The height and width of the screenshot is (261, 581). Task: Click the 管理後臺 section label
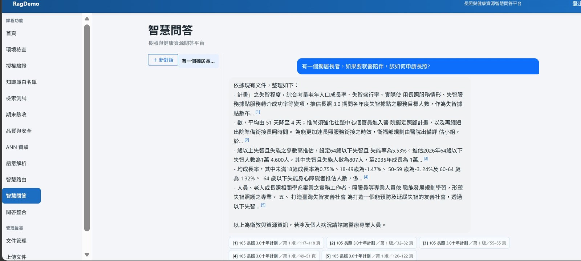coord(15,228)
